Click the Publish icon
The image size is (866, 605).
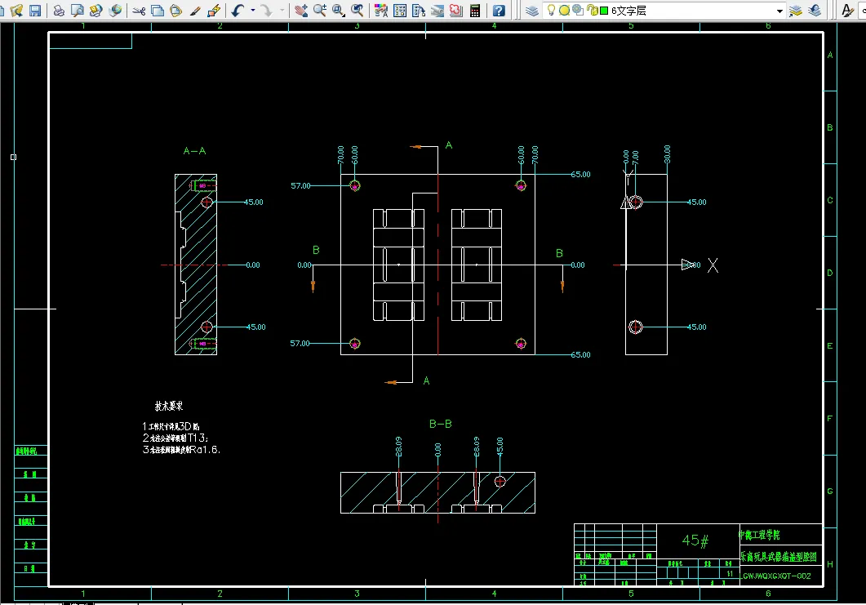pyautogui.click(x=95, y=10)
